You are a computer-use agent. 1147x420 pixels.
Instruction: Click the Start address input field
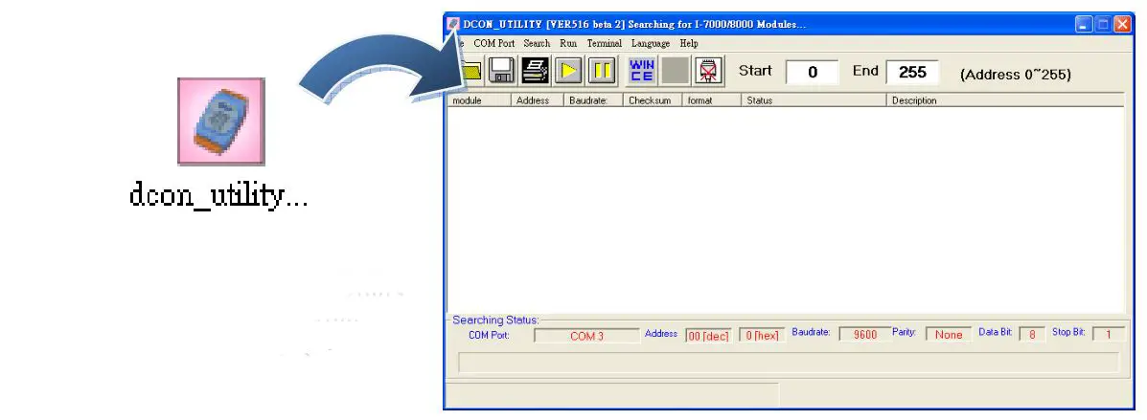tap(812, 73)
